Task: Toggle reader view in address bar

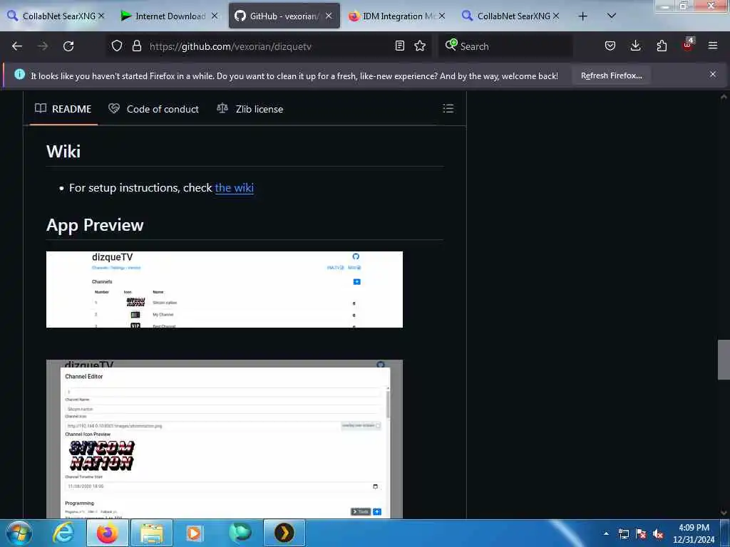Action: click(399, 46)
